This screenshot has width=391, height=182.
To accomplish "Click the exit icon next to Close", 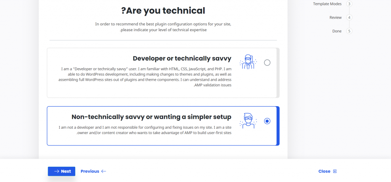I will tap(335, 171).
